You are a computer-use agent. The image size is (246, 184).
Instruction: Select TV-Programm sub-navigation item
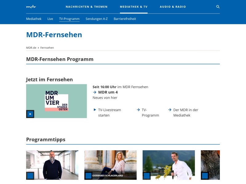(x=69, y=19)
